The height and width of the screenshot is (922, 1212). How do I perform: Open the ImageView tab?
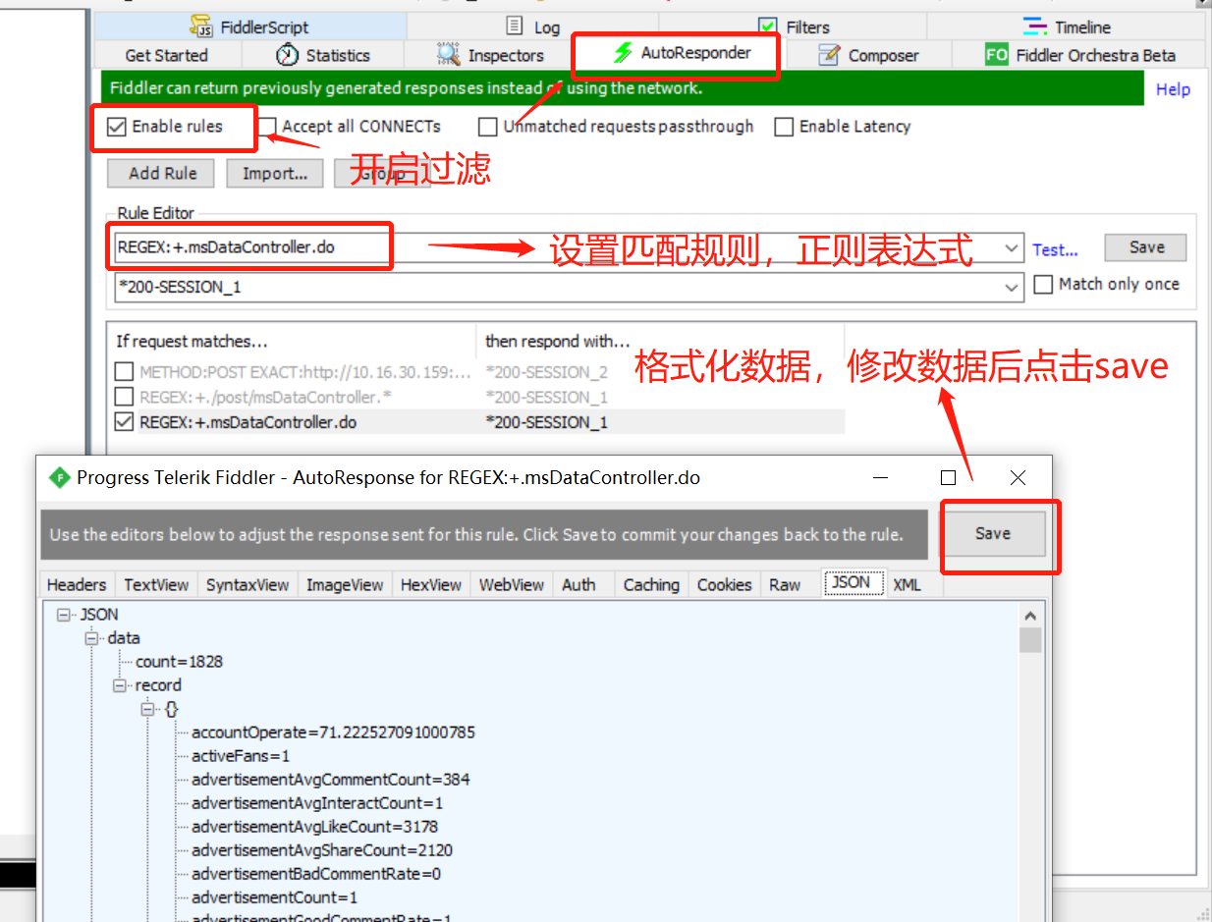click(x=345, y=584)
